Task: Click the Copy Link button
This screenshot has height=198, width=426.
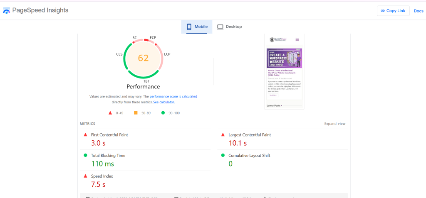Action: [x=393, y=11]
